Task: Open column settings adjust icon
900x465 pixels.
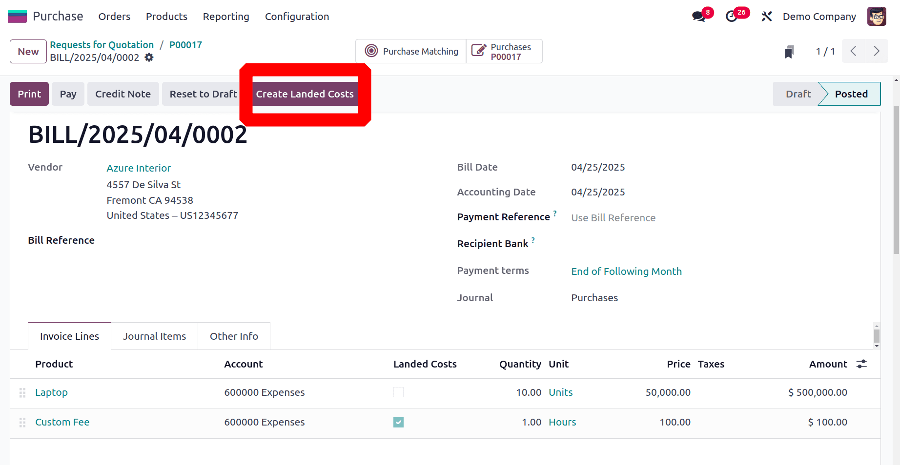Action: click(861, 364)
